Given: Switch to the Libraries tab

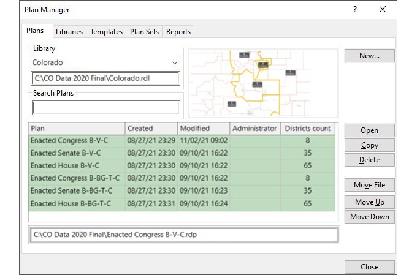Looking at the screenshot, I should pos(69,32).
